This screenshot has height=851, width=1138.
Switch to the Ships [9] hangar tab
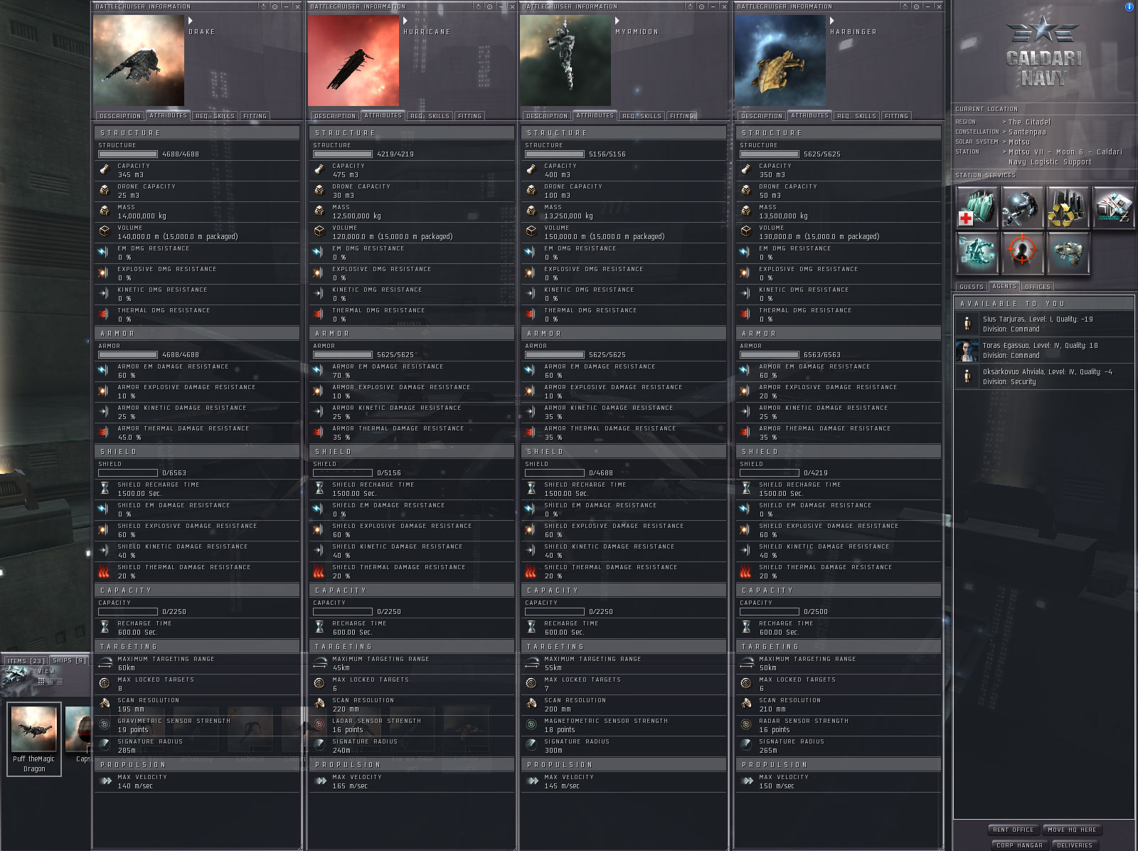[x=70, y=661]
